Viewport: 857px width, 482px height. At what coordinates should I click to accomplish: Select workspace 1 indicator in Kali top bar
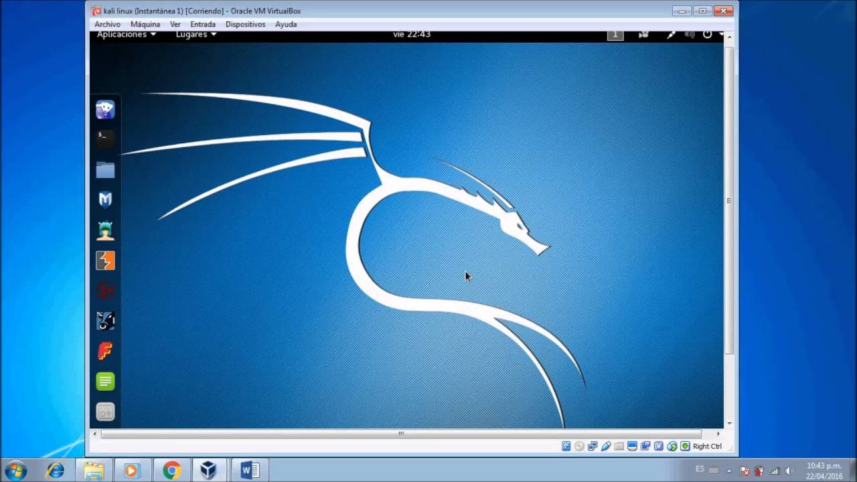[x=615, y=35]
